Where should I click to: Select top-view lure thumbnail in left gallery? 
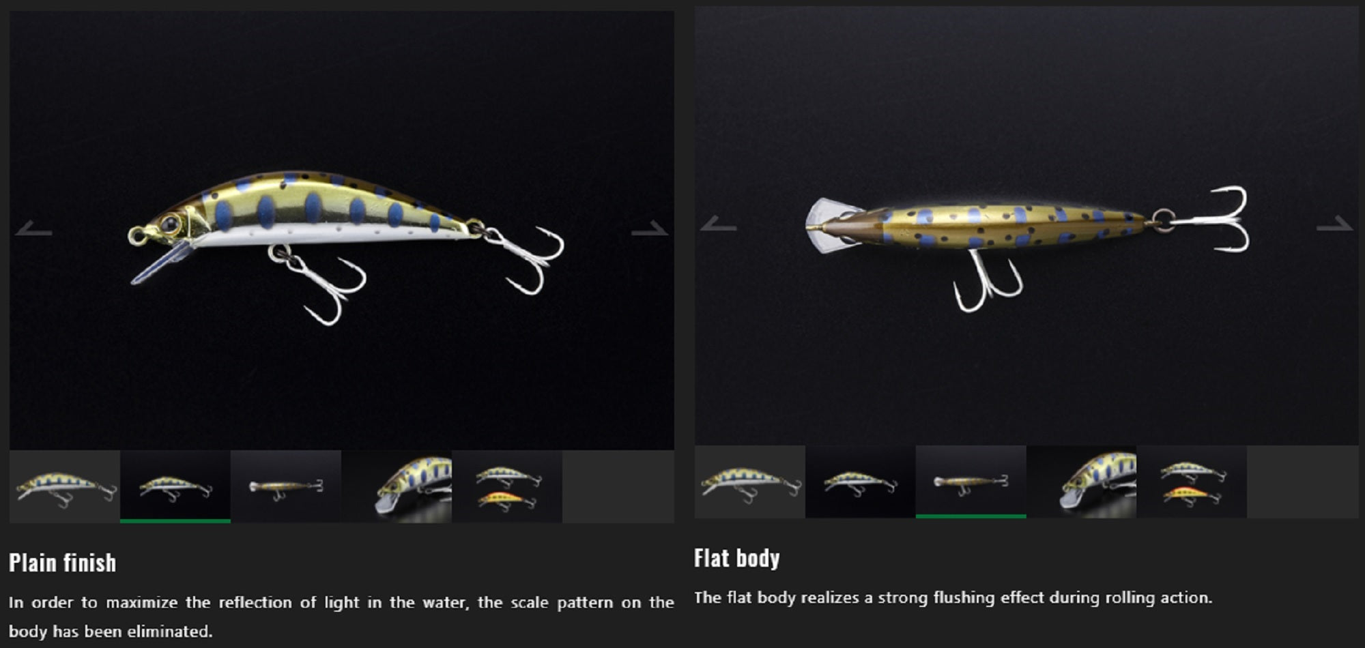pyautogui.click(x=286, y=486)
